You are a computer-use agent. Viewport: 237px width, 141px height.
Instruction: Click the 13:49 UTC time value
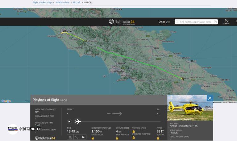[73, 131]
